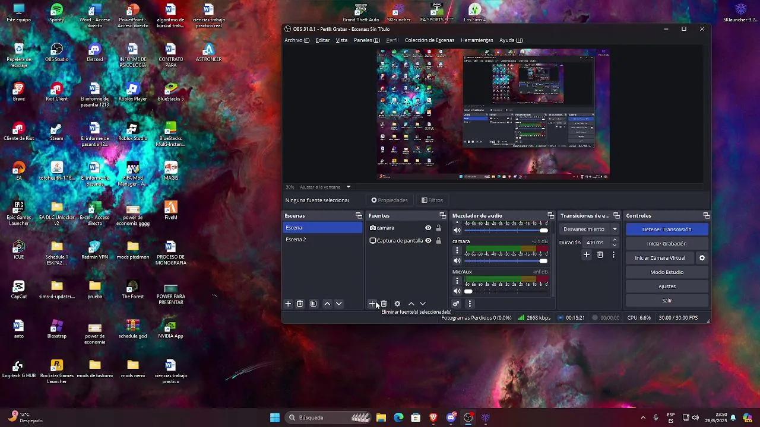Mute the topmost audio mixer channel
This screenshot has width=760, height=427.
point(457,231)
